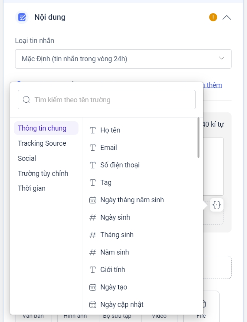Open the Loại tin nhắn dropdown
The width and height of the screenshot is (247, 322).
123,59
